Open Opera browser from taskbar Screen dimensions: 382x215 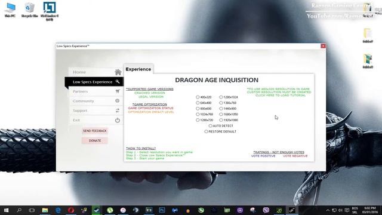(x=71, y=210)
